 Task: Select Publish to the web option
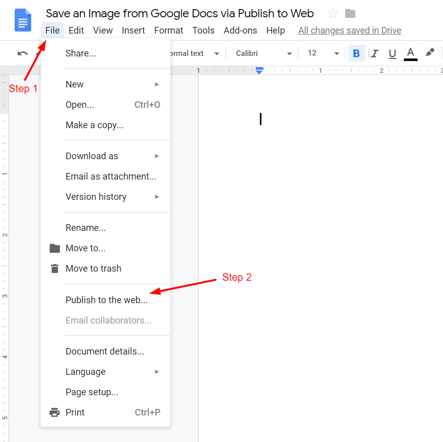coord(106,300)
